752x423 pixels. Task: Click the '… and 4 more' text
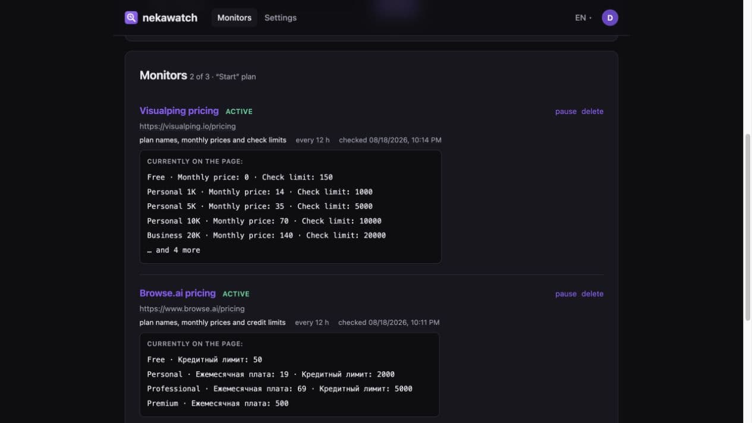[x=174, y=250]
